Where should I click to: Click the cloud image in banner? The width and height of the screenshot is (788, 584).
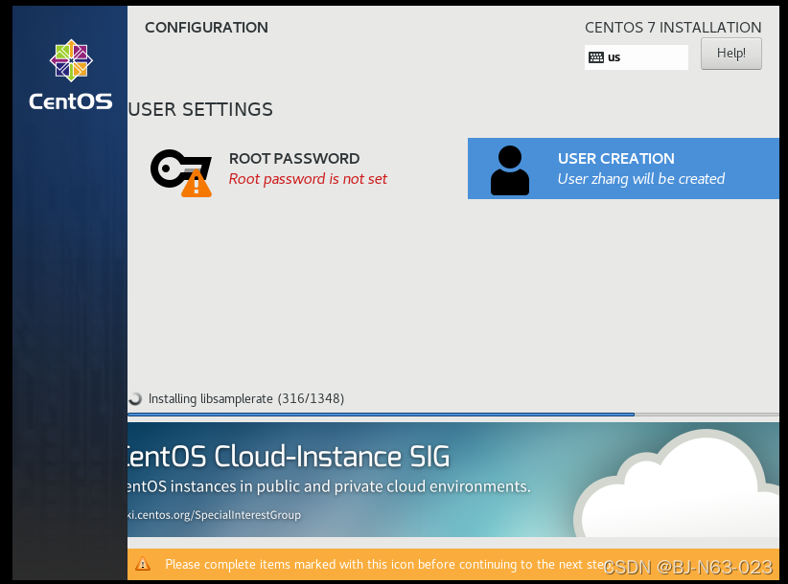click(677, 483)
